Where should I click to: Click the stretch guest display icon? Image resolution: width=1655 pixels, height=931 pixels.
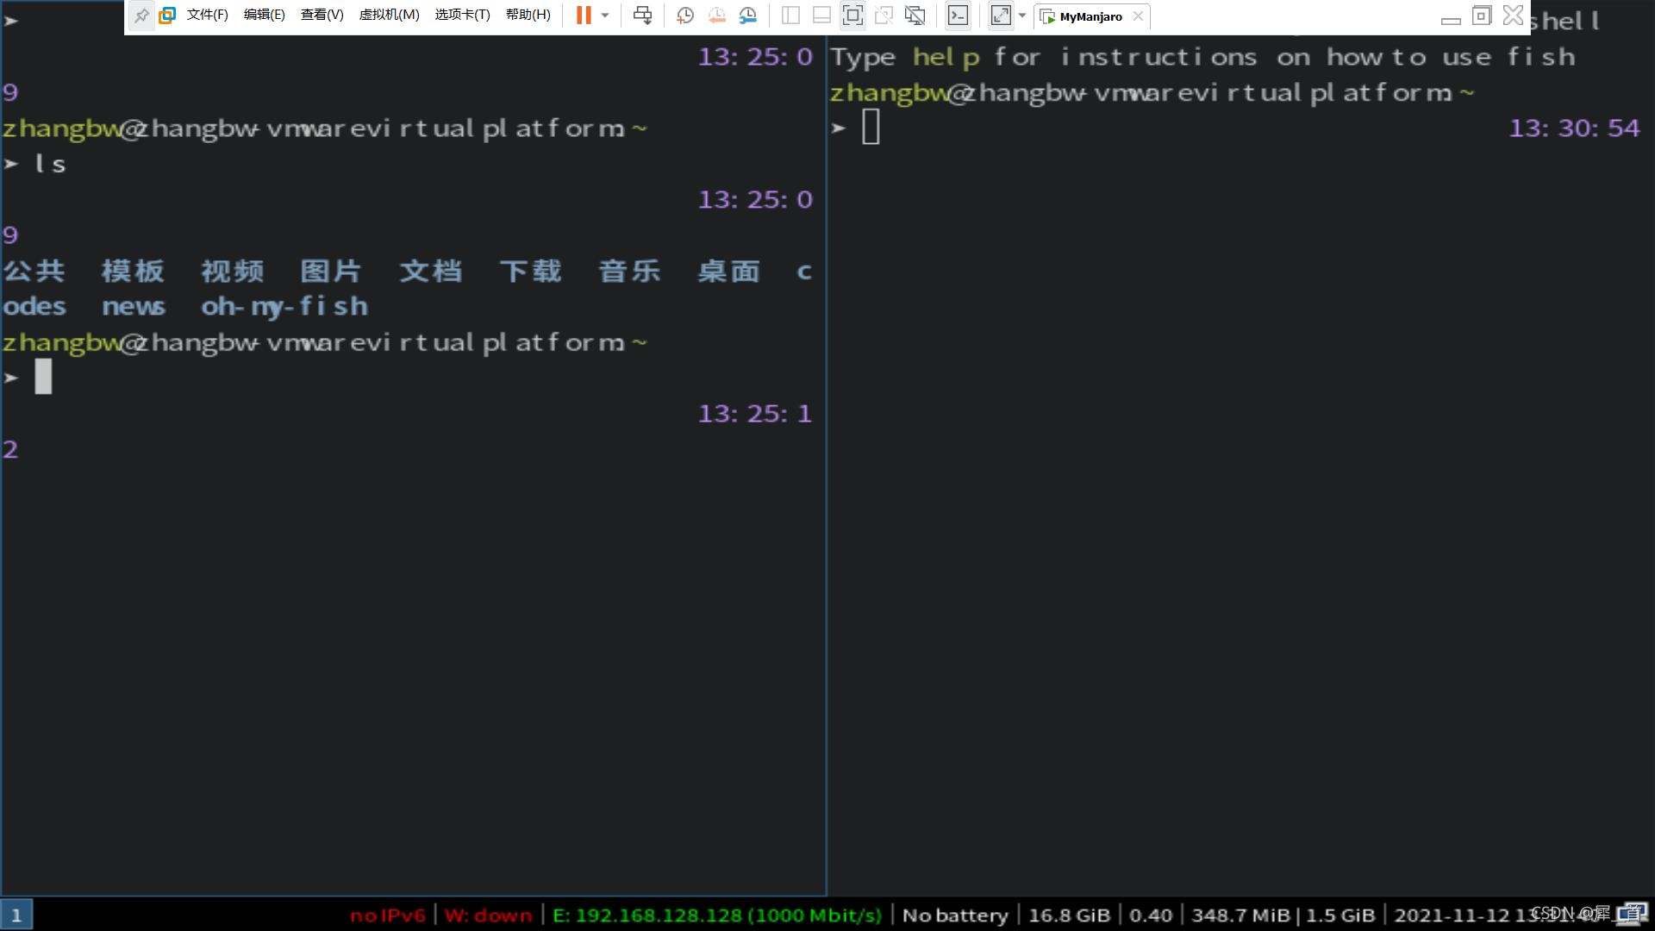click(x=1000, y=16)
